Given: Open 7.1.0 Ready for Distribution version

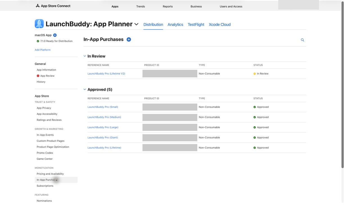Looking at the screenshot, I should [x=56, y=41].
